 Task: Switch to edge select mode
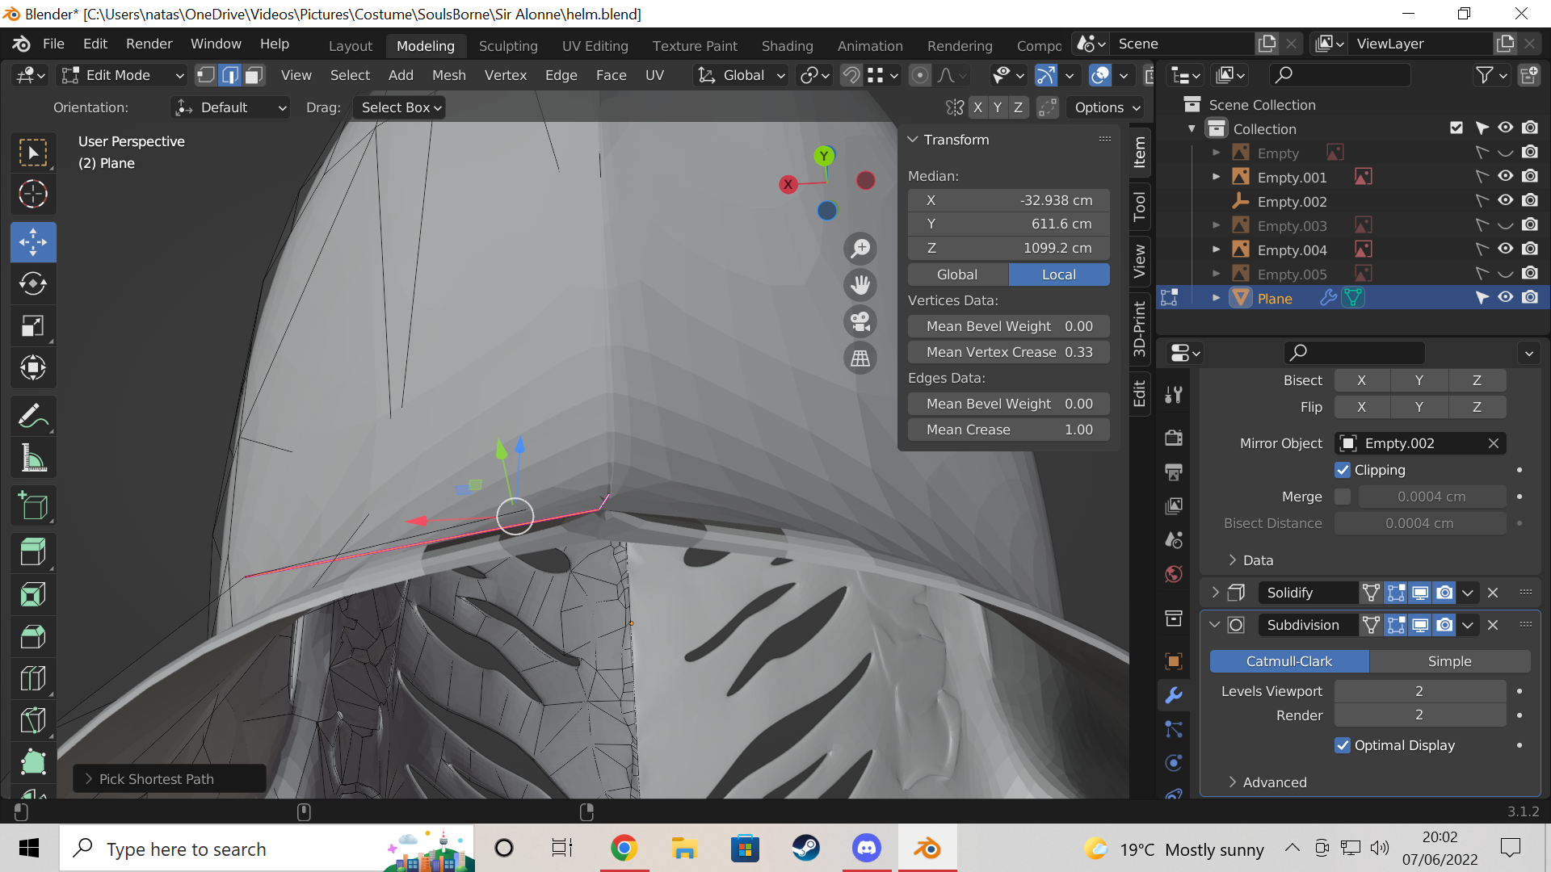tap(230, 75)
